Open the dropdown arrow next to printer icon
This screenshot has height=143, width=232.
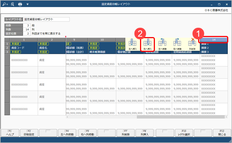tap(28, 4)
